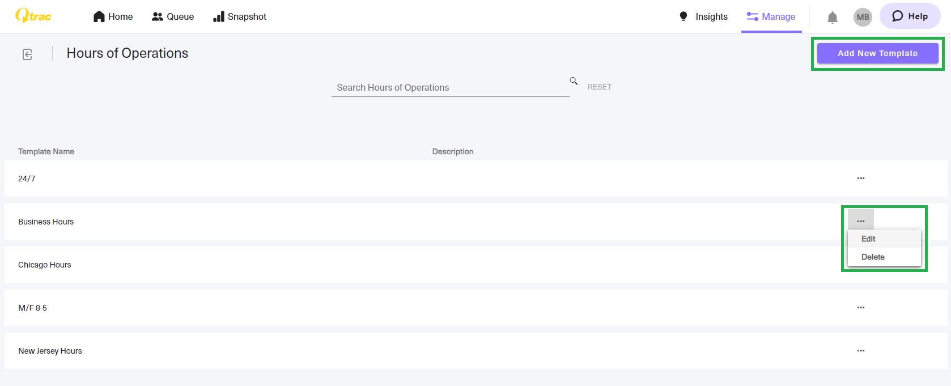Go to the Home page

113,17
